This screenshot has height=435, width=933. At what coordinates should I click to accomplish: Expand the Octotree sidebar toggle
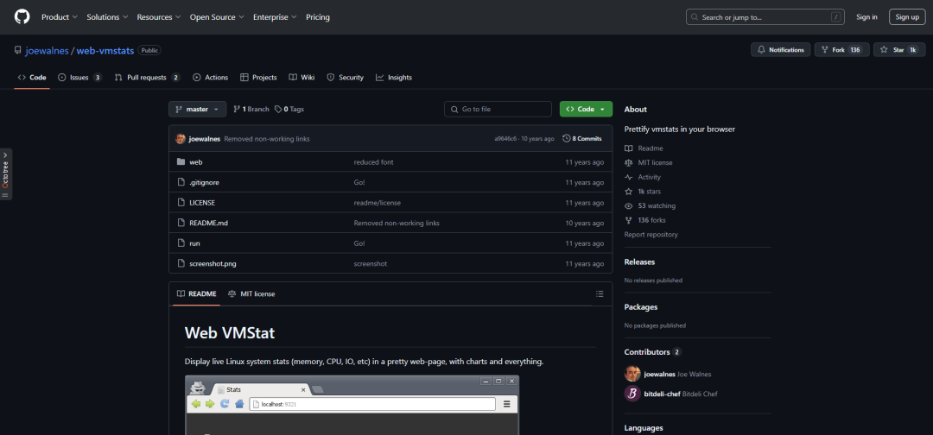click(5, 174)
